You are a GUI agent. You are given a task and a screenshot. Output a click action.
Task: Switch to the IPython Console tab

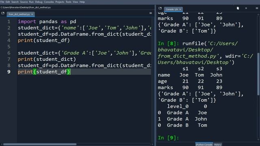click(204, 144)
